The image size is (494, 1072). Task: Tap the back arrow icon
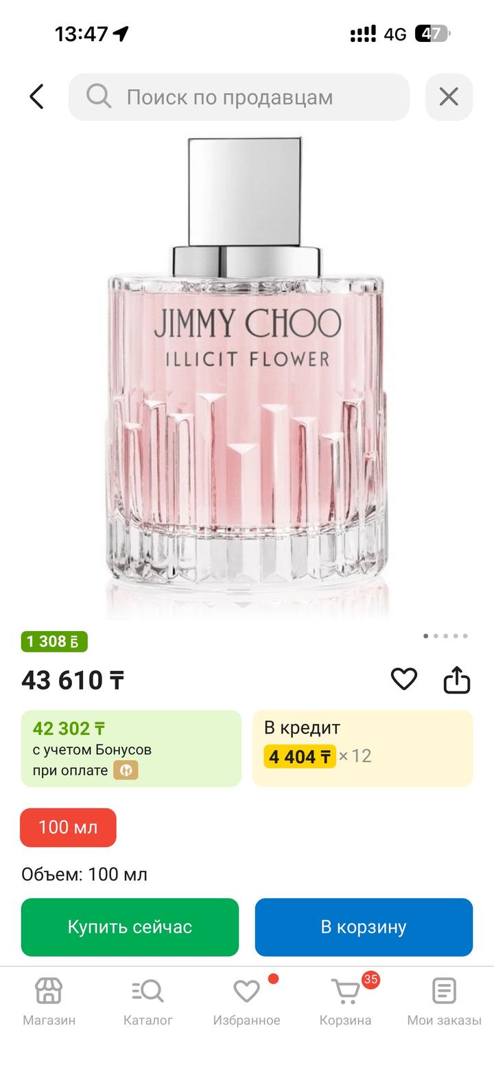pos(37,97)
